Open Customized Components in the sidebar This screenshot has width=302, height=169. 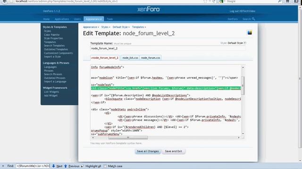click(59, 53)
